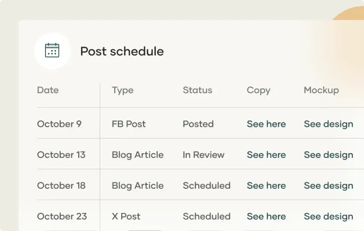Open the See here link for October 23

[266, 216]
